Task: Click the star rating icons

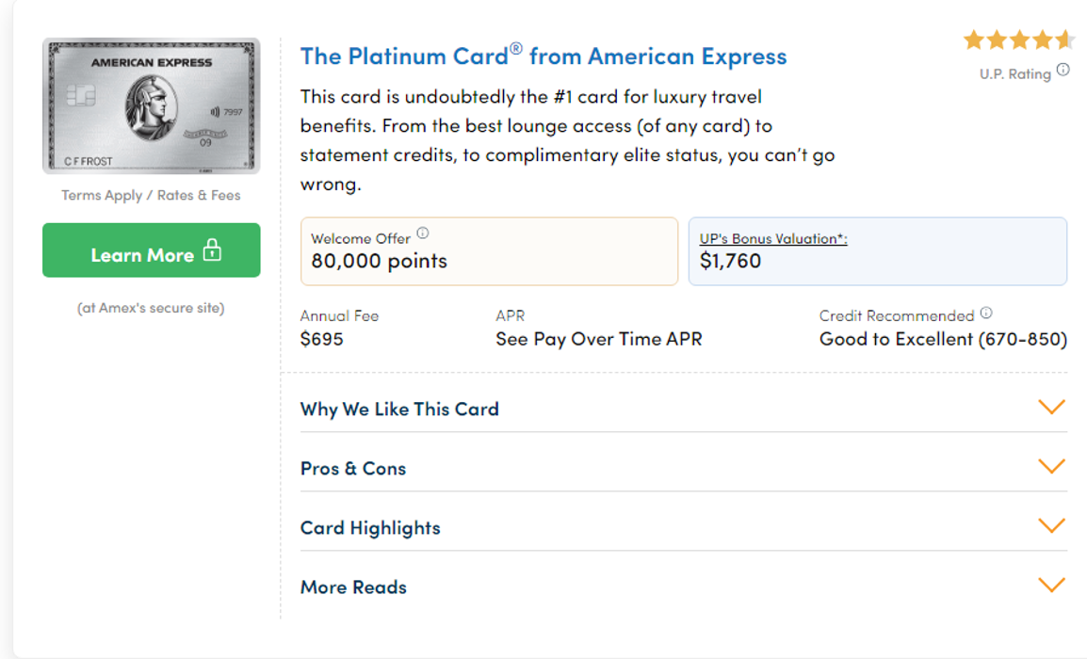Action: [x=1018, y=40]
